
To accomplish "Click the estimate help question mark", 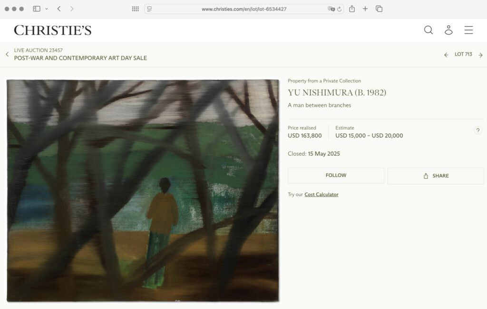I will [x=478, y=130].
